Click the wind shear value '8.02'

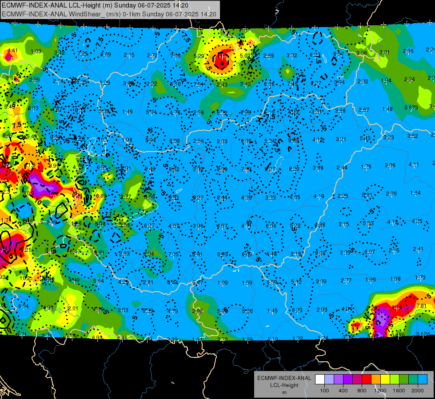pyautogui.click(x=320, y=253)
